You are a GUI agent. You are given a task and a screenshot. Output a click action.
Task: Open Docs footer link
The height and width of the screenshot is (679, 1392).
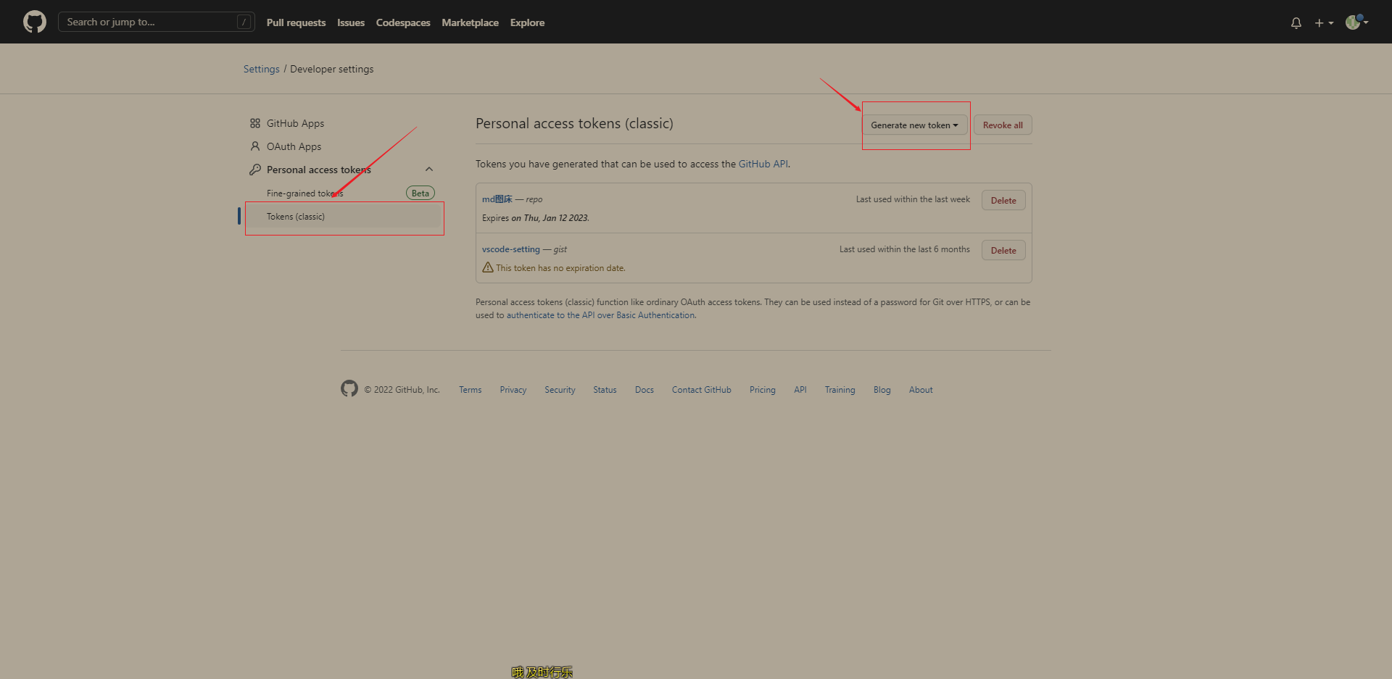645,390
